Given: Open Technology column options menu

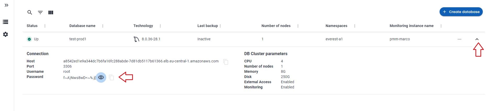Looking at the screenshot, I should point(160,26).
